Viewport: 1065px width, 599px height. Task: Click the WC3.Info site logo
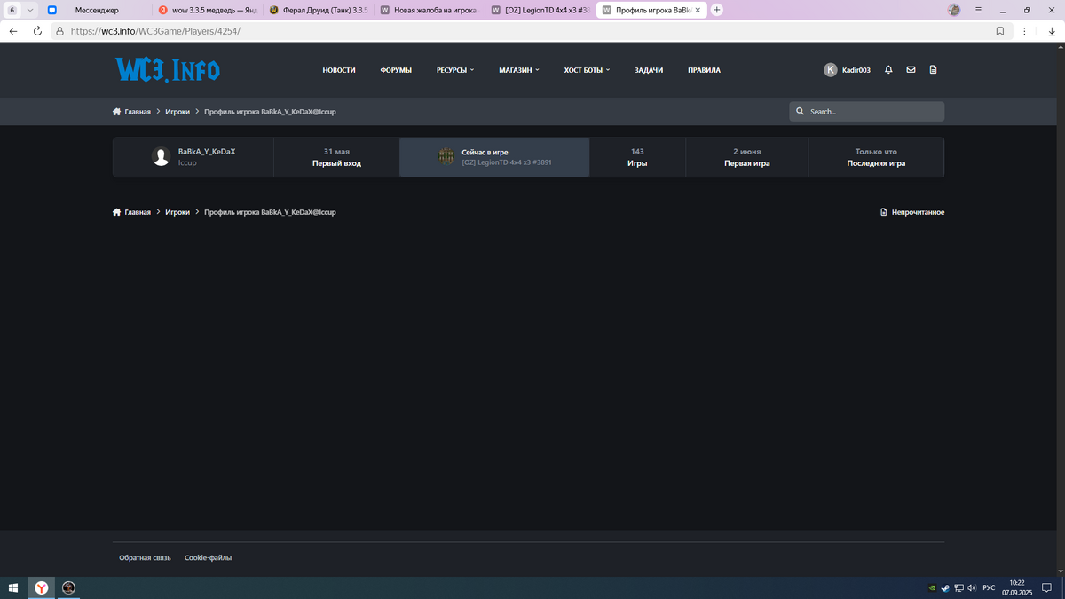coord(168,69)
